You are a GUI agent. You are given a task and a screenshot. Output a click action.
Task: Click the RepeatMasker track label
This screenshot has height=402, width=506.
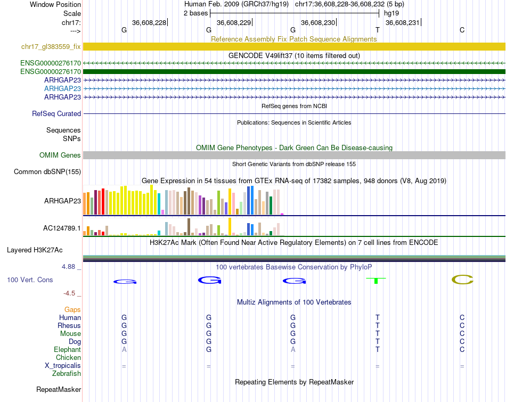(x=59, y=389)
